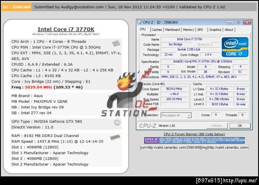Switch to the Caches tab

pos(157,30)
